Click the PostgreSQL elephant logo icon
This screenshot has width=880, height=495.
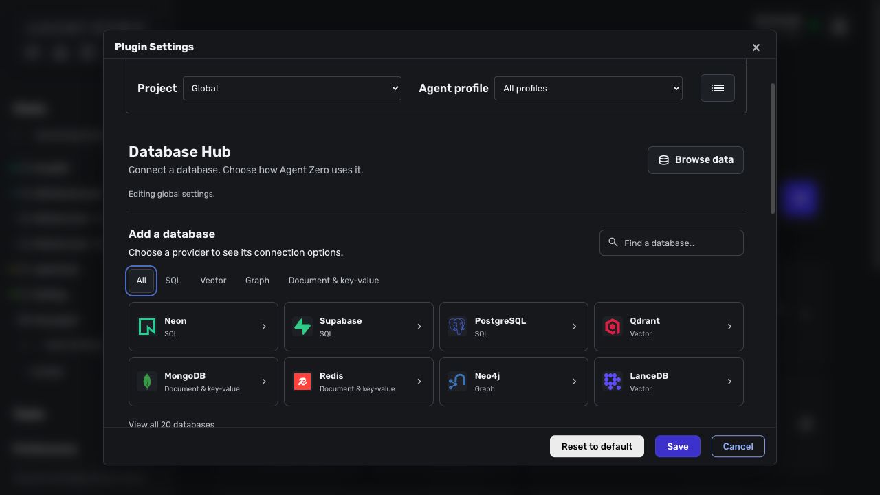coord(457,327)
